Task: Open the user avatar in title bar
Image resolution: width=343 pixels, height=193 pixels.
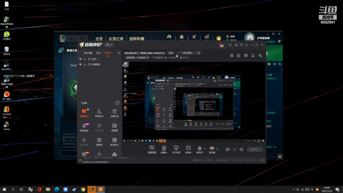Action: [222, 45]
